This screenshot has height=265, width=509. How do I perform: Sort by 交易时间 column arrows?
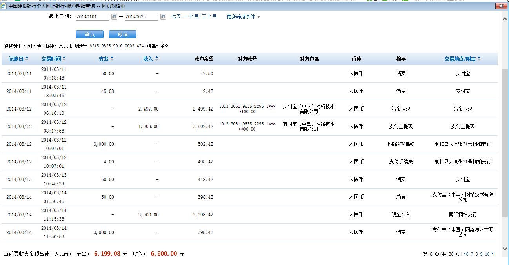pos(64,59)
